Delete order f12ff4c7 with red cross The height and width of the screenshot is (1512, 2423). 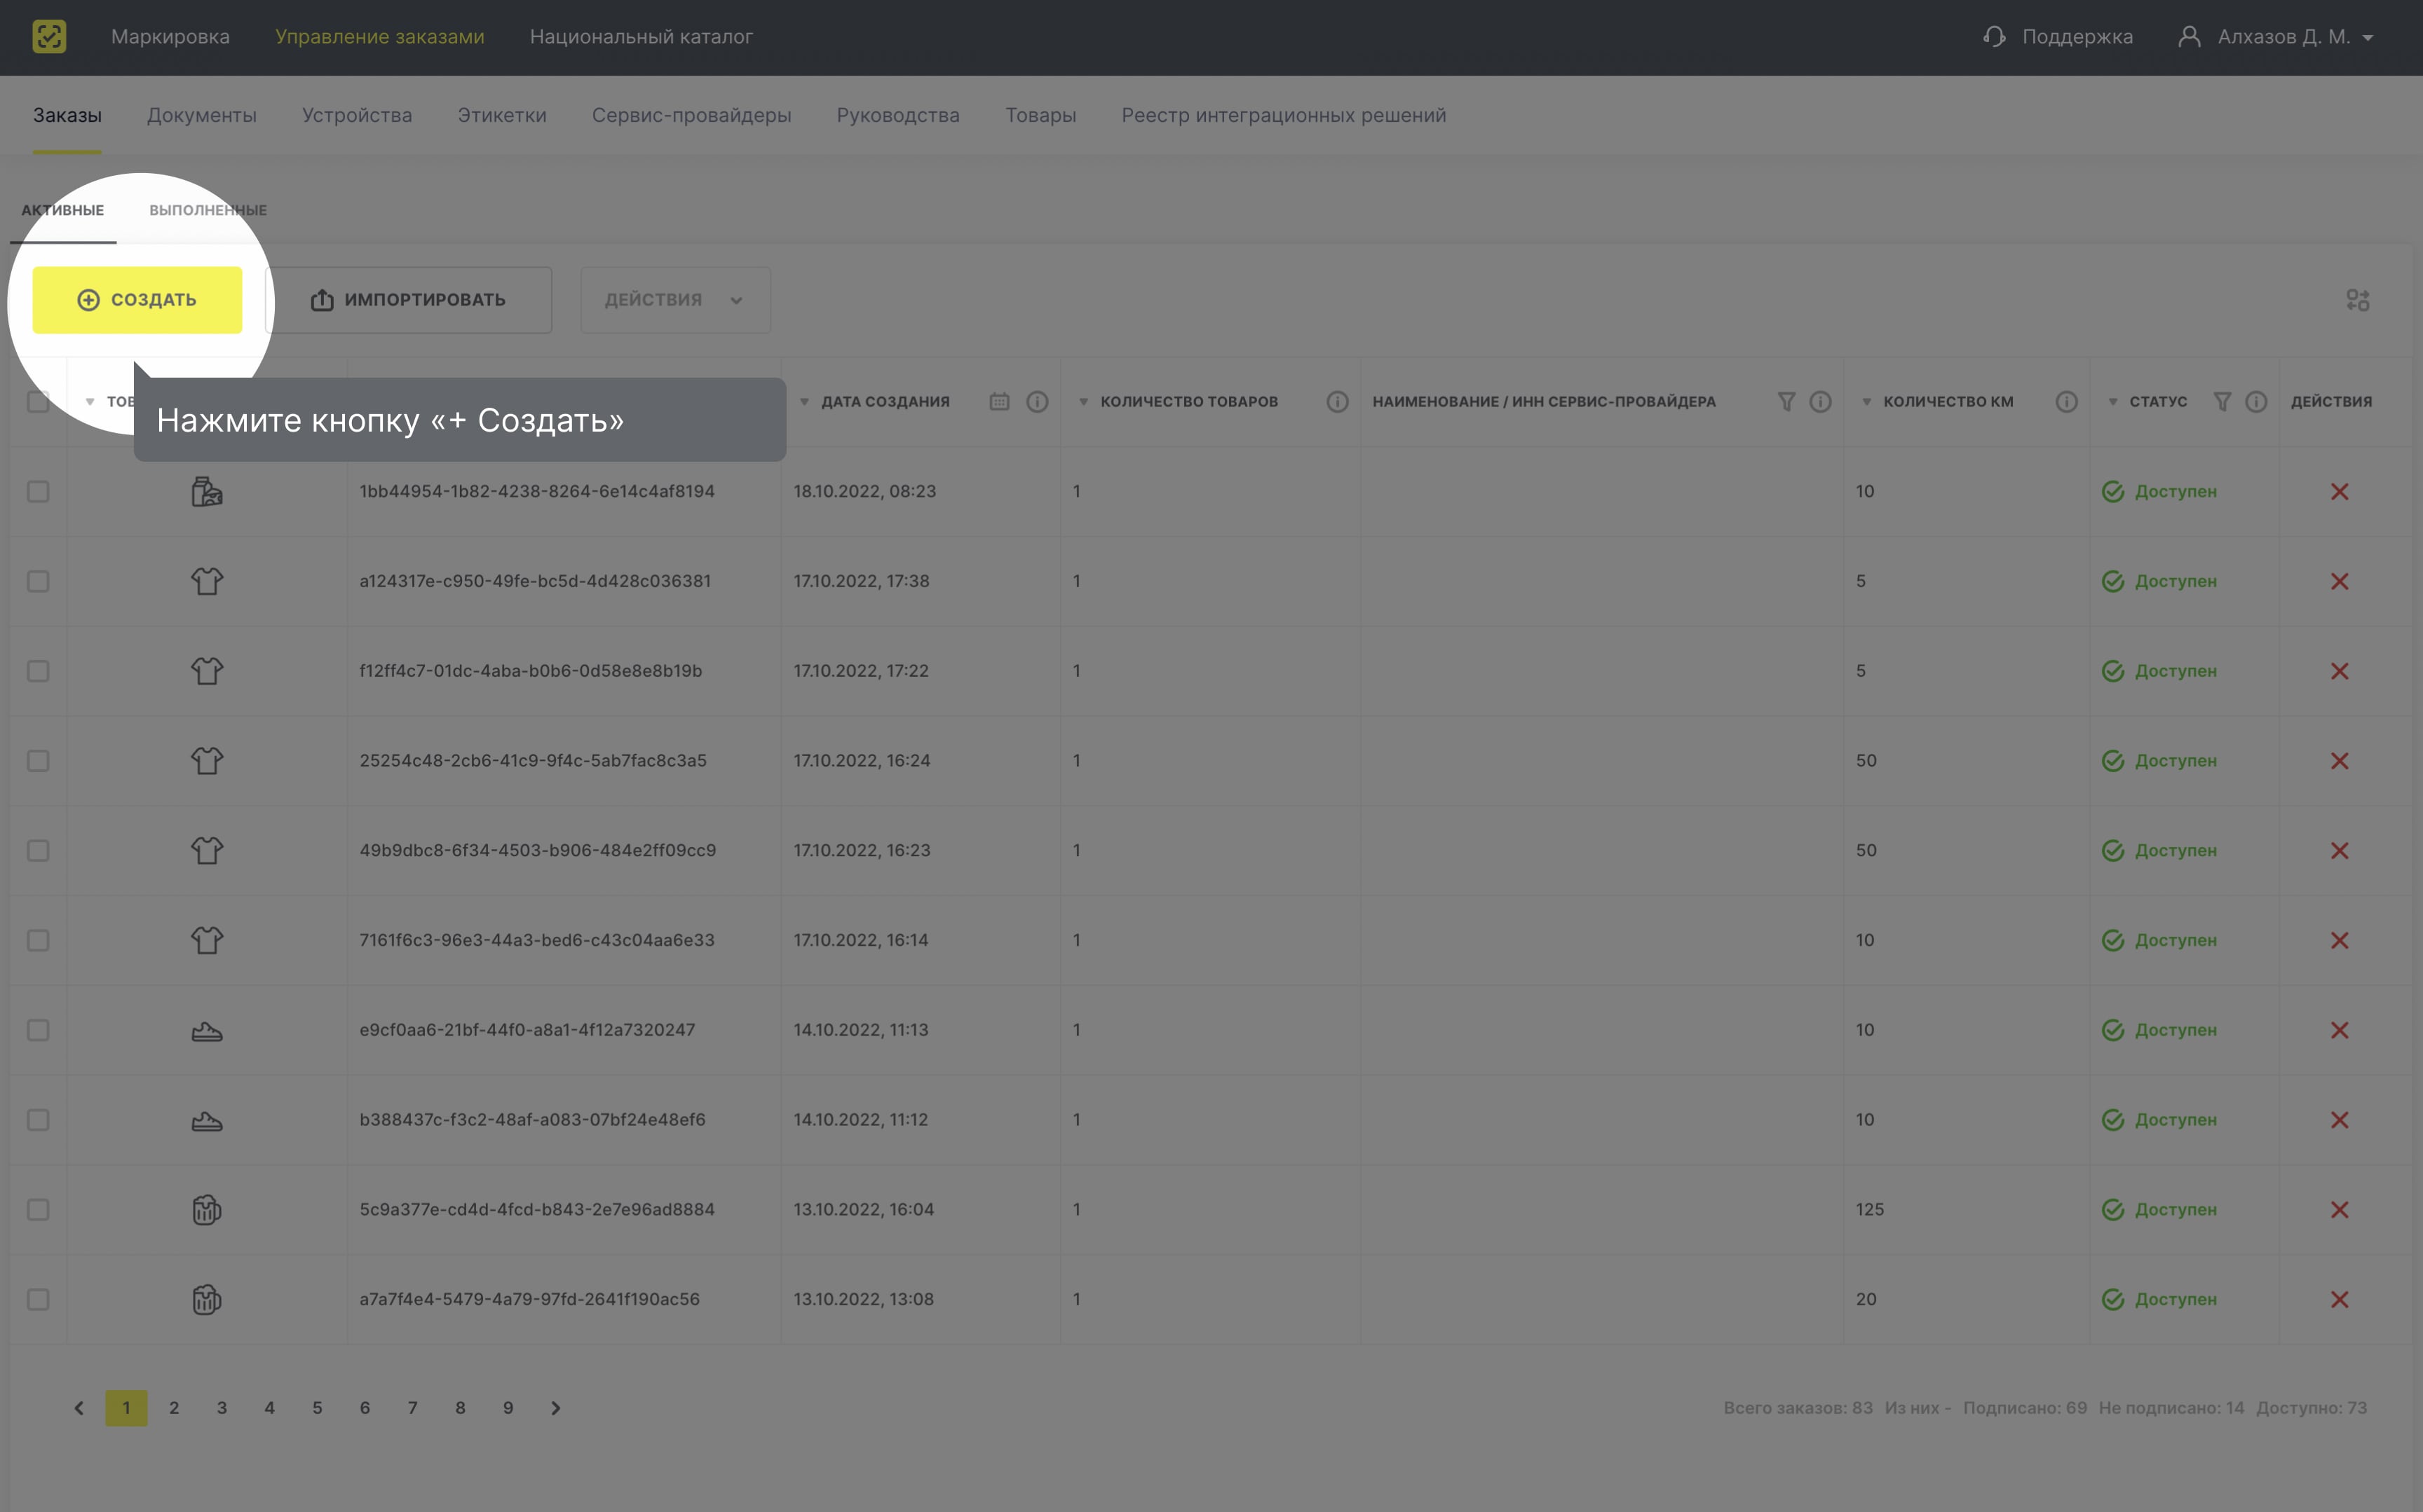(2339, 671)
